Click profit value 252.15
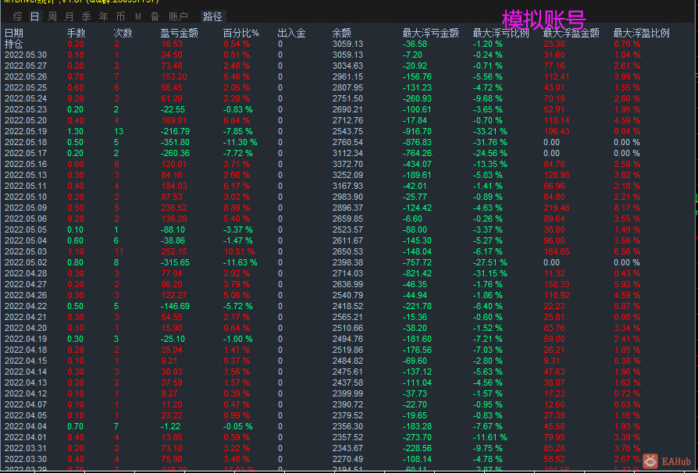The width and height of the screenshot is (698, 473). tap(174, 251)
